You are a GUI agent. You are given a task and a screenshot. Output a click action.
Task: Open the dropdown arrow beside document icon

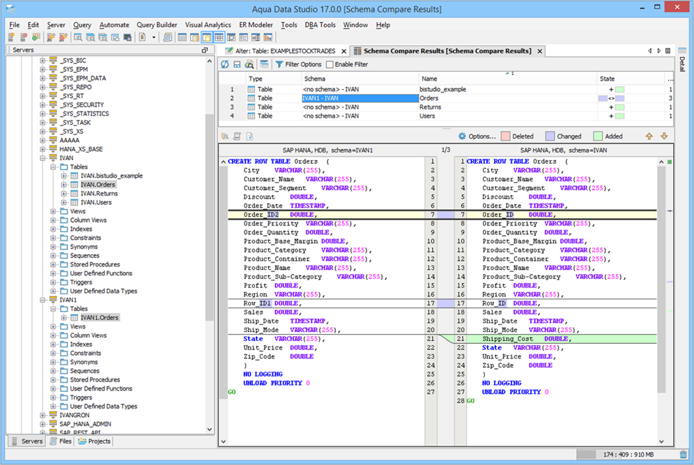point(153,38)
